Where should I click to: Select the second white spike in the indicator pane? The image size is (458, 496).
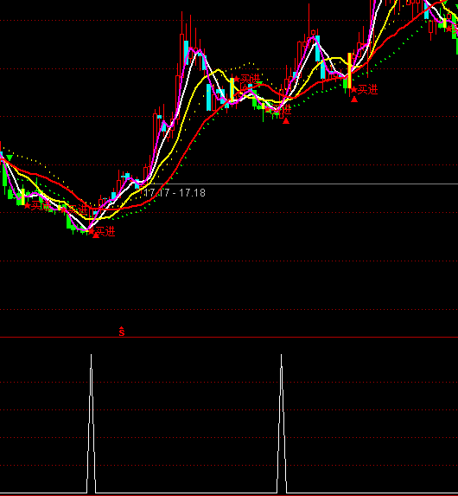pyautogui.click(x=282, y=423)
